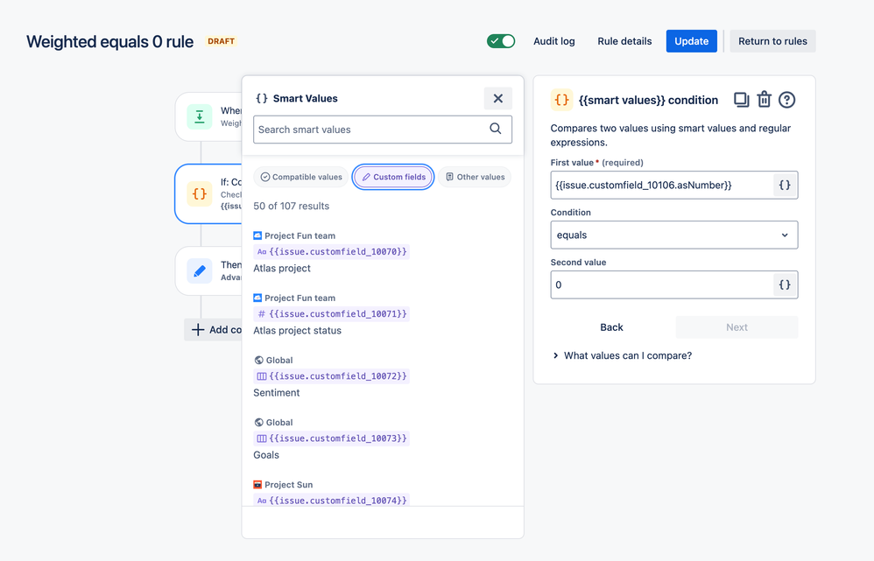This screenshot has width=874, height=561.
Task: Click the DRAFT status badge
Action: pos(221,41)
